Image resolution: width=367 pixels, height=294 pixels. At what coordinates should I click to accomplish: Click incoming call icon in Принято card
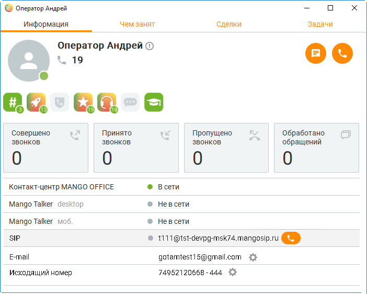pos(166,135)
